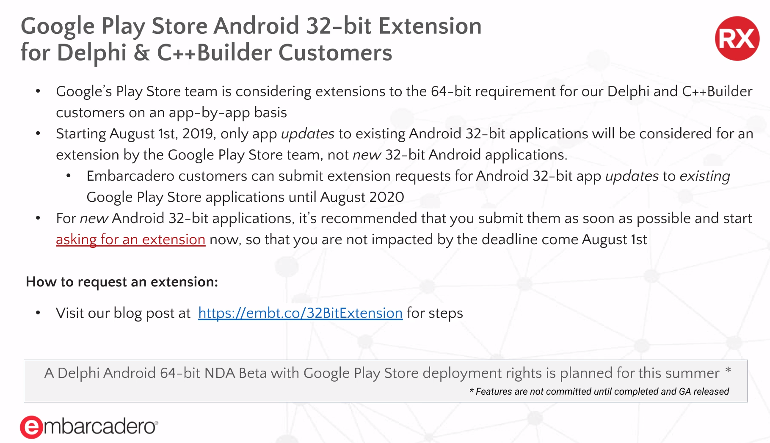This screenshot has width=770, height=443.
Task: Click the title line 'for Delphi & C++Builder Customers'
Action: (207, 52)
